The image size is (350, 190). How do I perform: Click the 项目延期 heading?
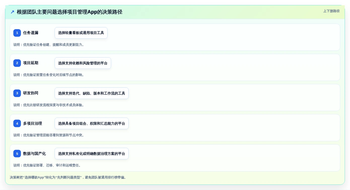(x=31, y=63)
